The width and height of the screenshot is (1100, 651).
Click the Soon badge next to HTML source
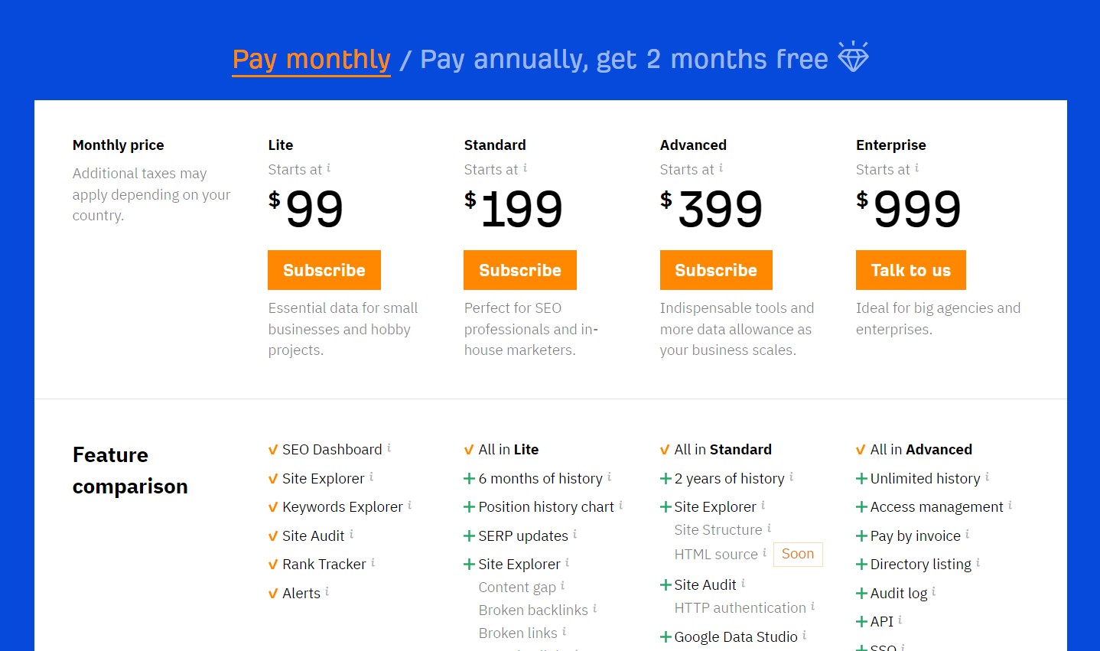pyautogui.click(x=798, y=554)
